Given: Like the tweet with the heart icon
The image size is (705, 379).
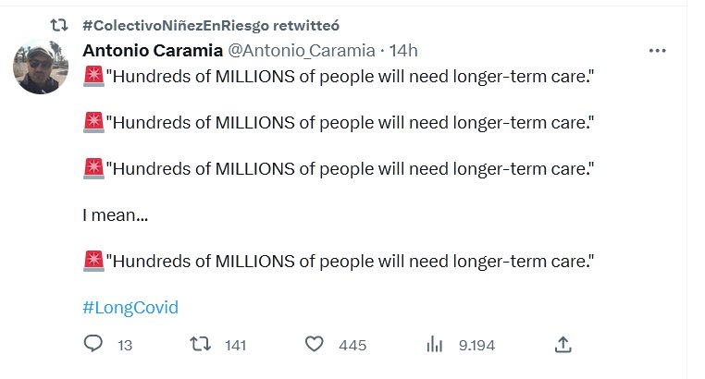Looking at the screenshot, I should [315, 345].
